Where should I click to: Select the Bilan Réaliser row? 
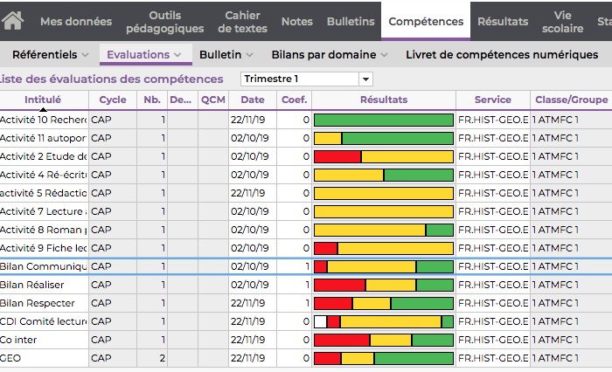coord(44,285)
